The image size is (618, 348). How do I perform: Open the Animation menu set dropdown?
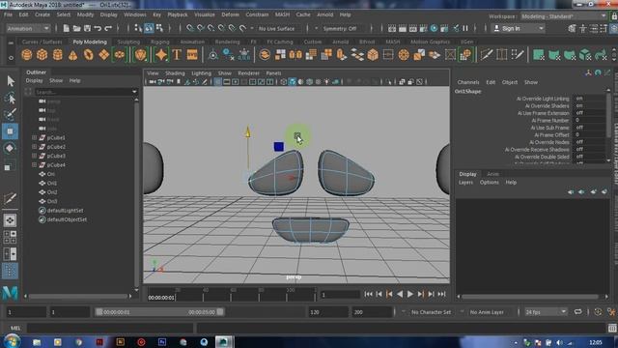point(28,28)
